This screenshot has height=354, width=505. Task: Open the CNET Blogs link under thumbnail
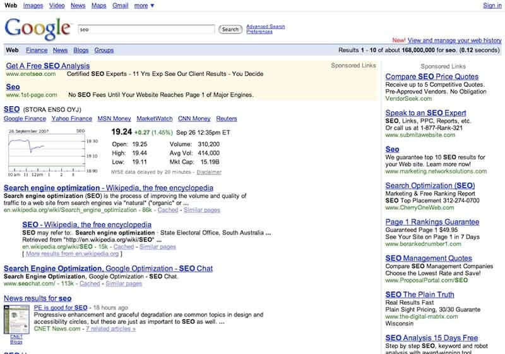tap(16, 339)
